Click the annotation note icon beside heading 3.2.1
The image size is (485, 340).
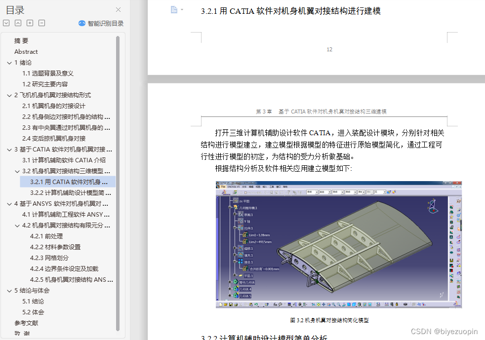173,9
